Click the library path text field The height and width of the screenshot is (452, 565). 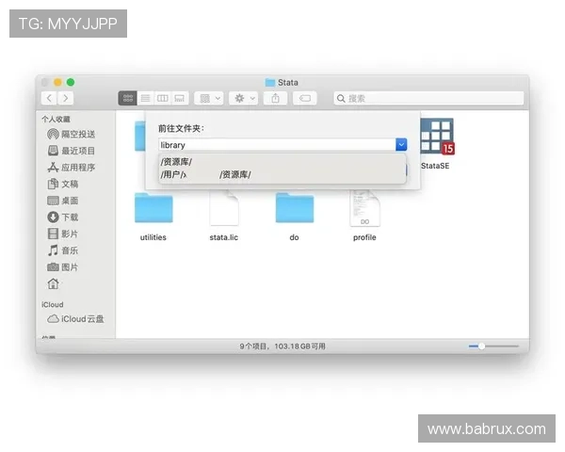(x=277, y=145)
